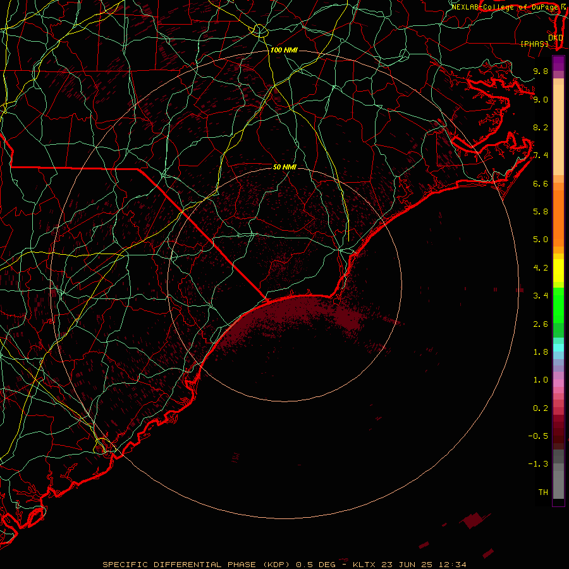Click the -0.5 scale value

point(538,436)
